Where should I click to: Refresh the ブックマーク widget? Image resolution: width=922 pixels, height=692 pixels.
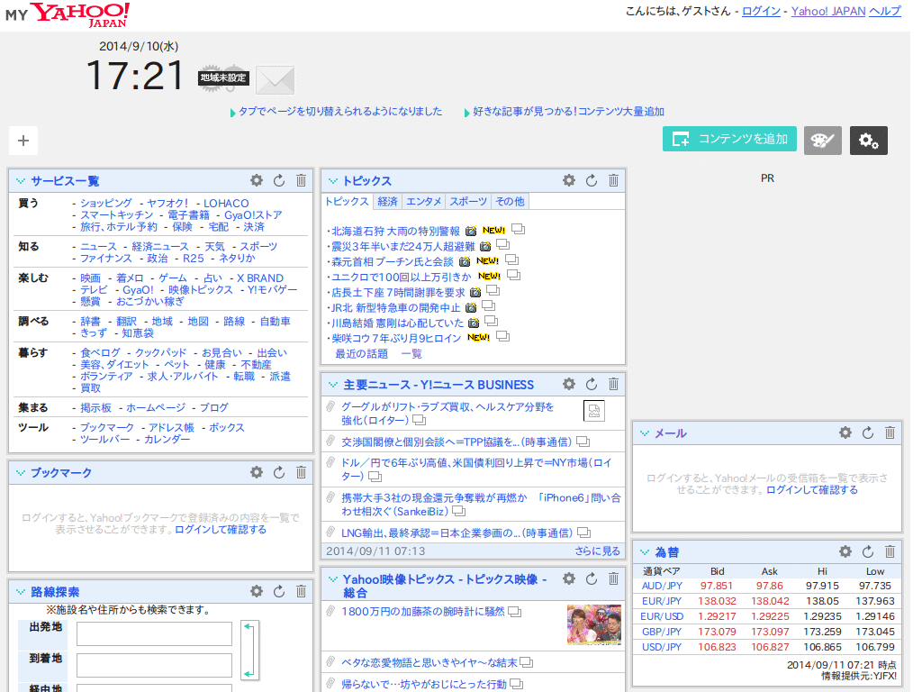pos(279,472)
